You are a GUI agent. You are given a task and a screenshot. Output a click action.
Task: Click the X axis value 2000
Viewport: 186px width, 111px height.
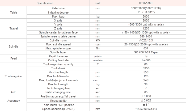(146, 20)
